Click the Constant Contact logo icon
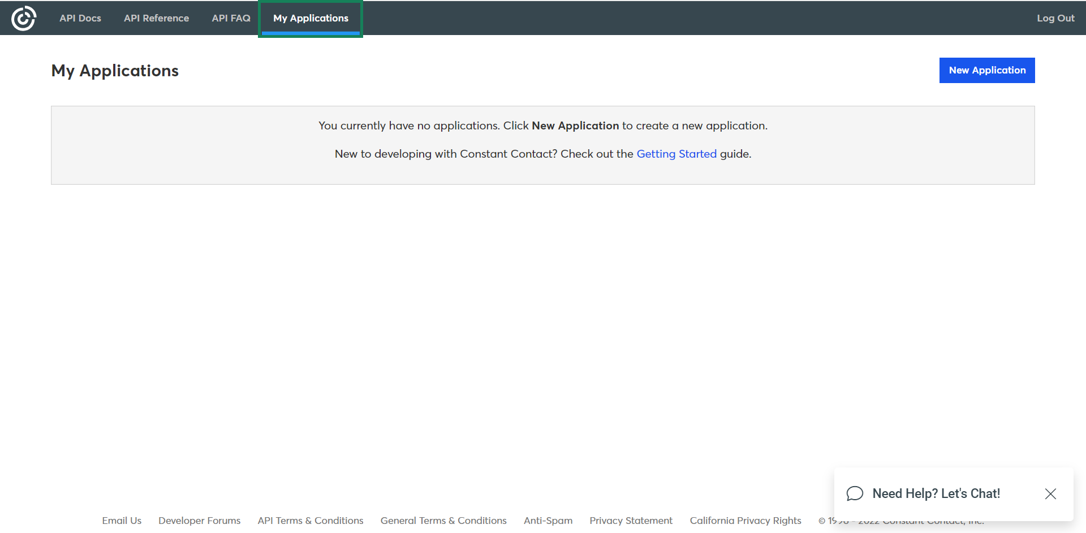Image resolution: width=1086 pixels, height=533 pixels. click(24, 18)
